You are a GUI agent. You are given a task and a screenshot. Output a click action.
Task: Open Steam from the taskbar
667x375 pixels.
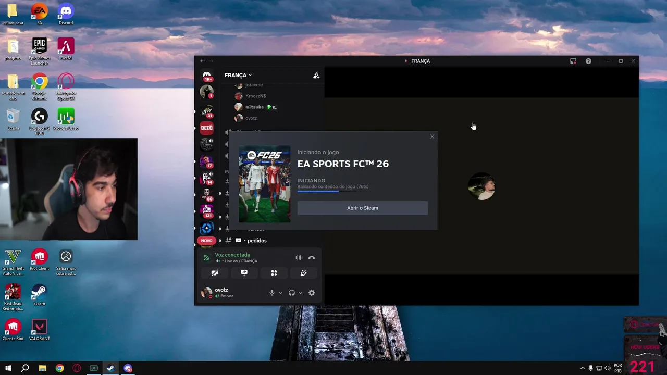110,368
